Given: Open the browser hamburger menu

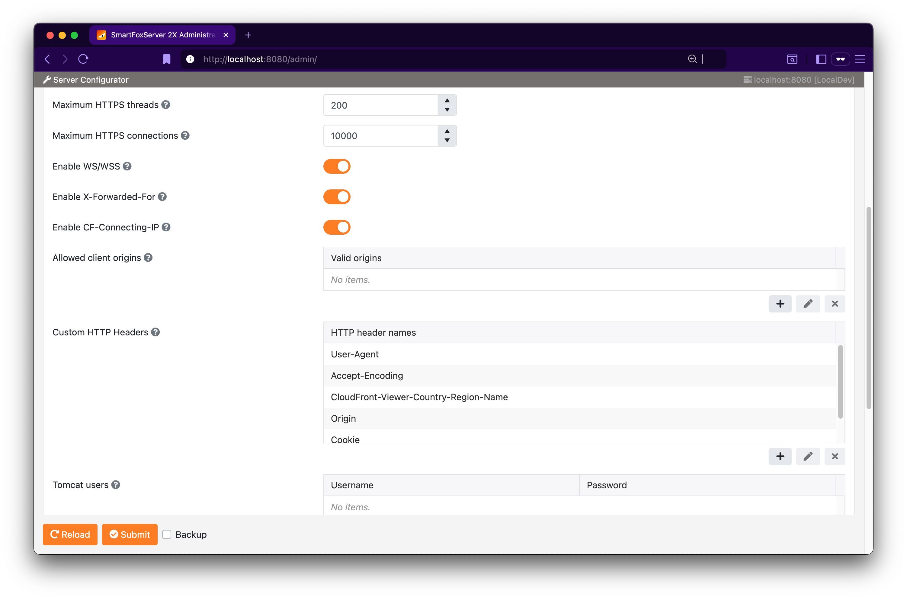Looking at the screenshot, I should (x=860, y=59).
